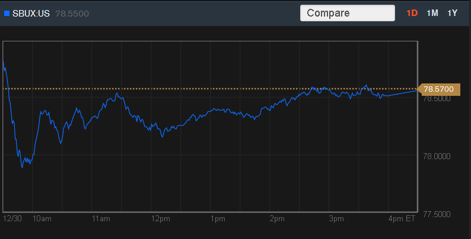Type in the Compare input field

click(x=347, y=13)
